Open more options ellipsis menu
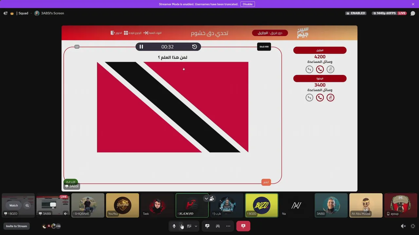The width and height of the screenshot is (419, 235). pyautogui.click(x=228, y=226)
